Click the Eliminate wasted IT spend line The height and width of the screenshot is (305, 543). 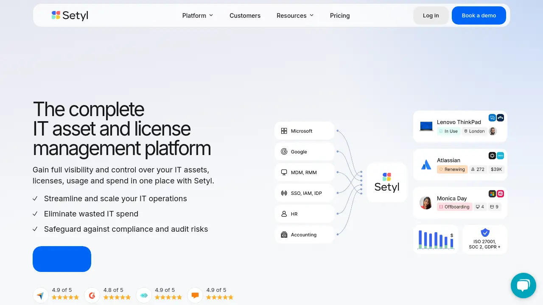click(x=91, y=214)
